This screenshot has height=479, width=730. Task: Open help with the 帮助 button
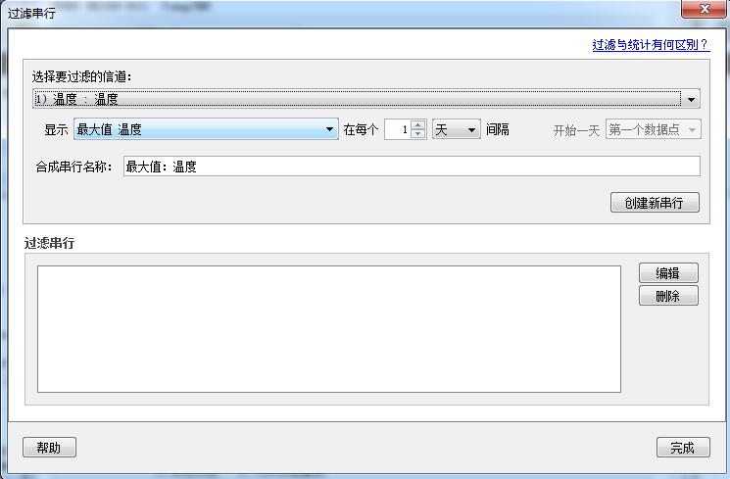49,448
